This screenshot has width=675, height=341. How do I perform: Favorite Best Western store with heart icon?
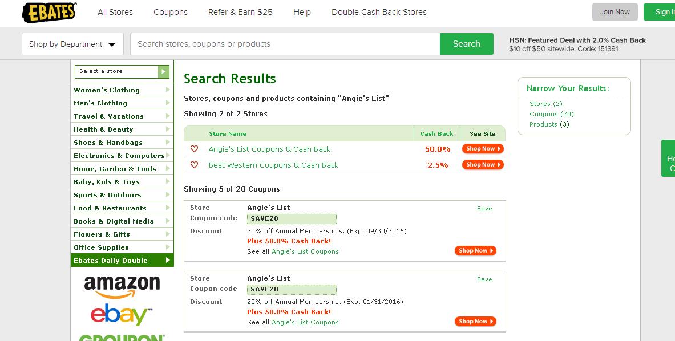(194, 165)
